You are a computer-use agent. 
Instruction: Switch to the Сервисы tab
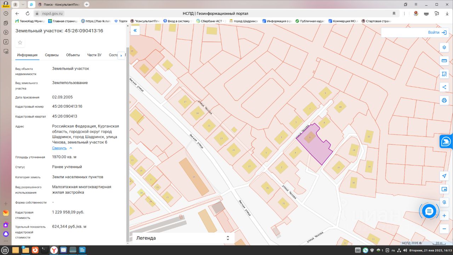point(52,55)
